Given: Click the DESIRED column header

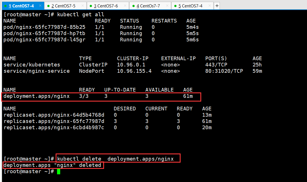Looking at the screenshot, I should click(125, 108).
